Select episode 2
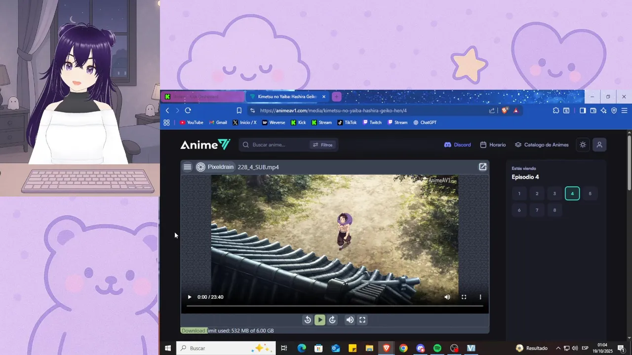Image resolution: width=632 pixels, height=355 pixels. [x=537, y=194]
